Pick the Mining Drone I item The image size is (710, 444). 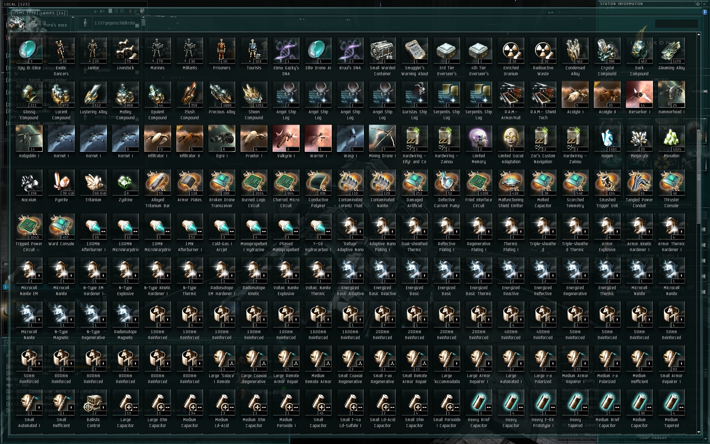pos(382,138)
